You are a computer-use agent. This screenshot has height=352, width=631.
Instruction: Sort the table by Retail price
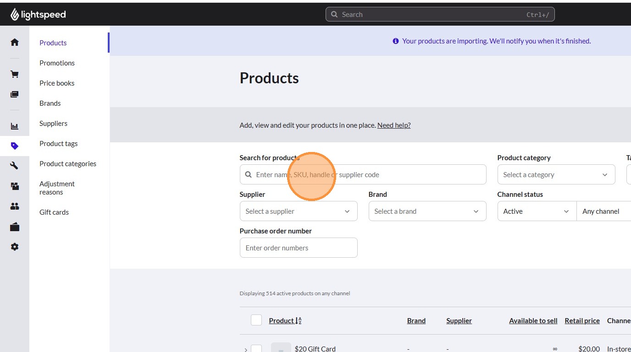[x=582, y=321]
